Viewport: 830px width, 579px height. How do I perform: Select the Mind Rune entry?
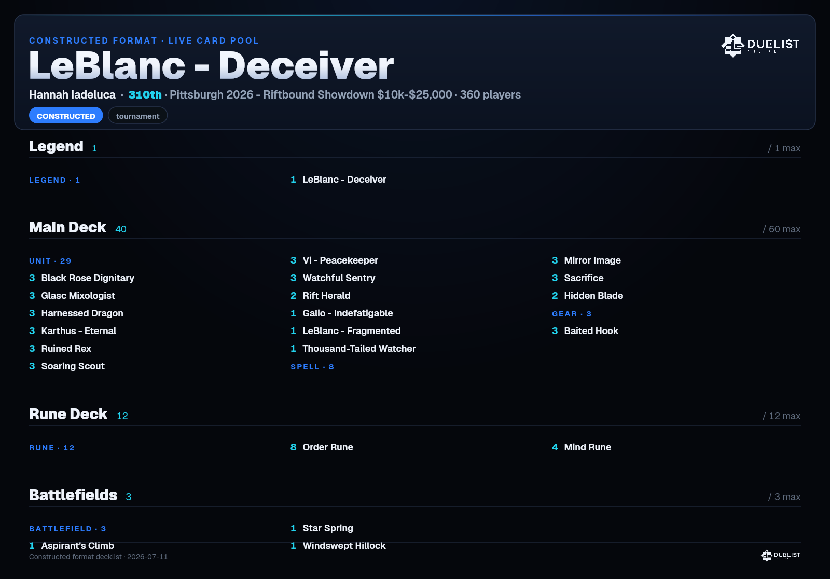[x=582, y=447]
